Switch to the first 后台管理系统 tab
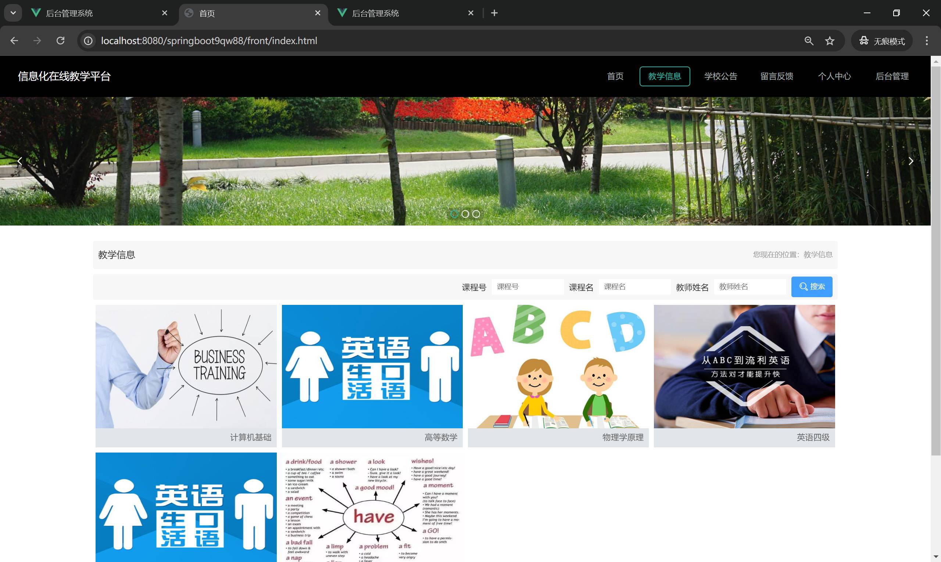The image size is (941, 562). [100, 13]
